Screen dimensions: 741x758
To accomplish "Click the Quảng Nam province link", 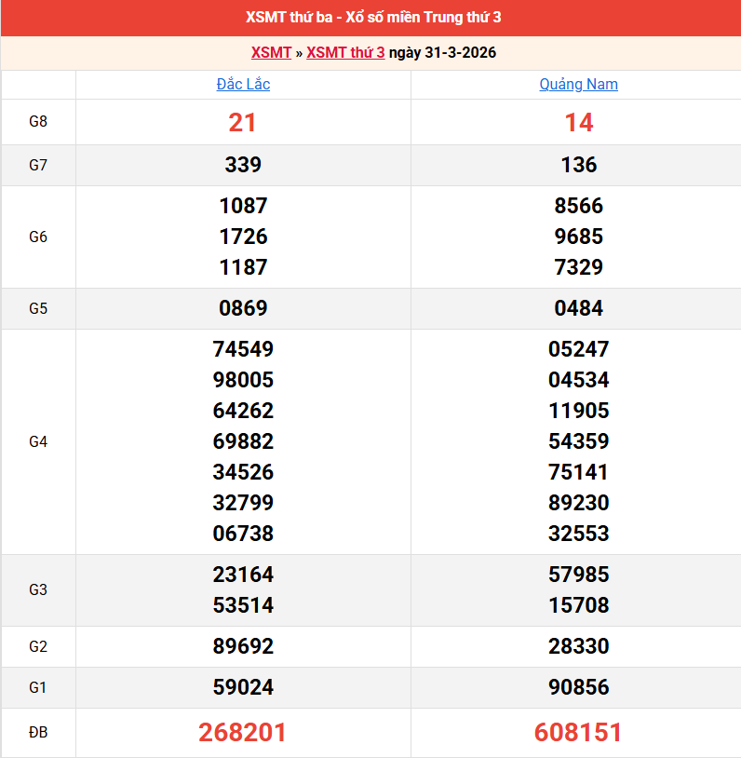I will point(578,84).
